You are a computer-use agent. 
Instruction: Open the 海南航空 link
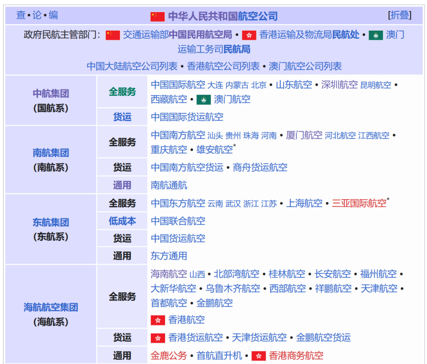pos(169,274)
